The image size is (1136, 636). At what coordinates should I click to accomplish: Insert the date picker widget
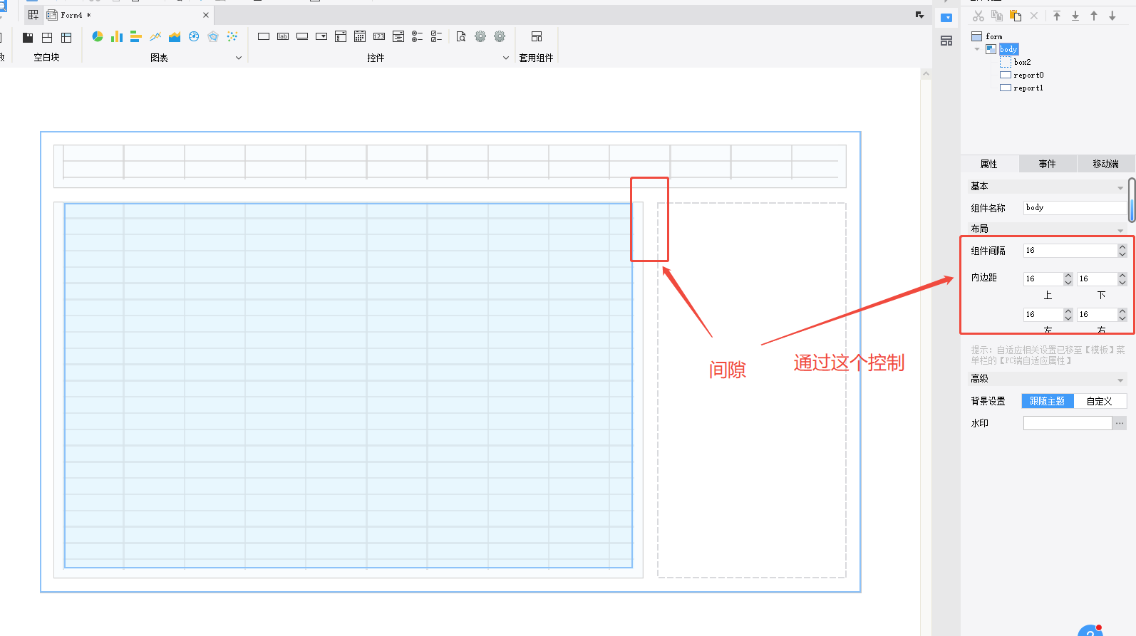[x=360, y=36]
